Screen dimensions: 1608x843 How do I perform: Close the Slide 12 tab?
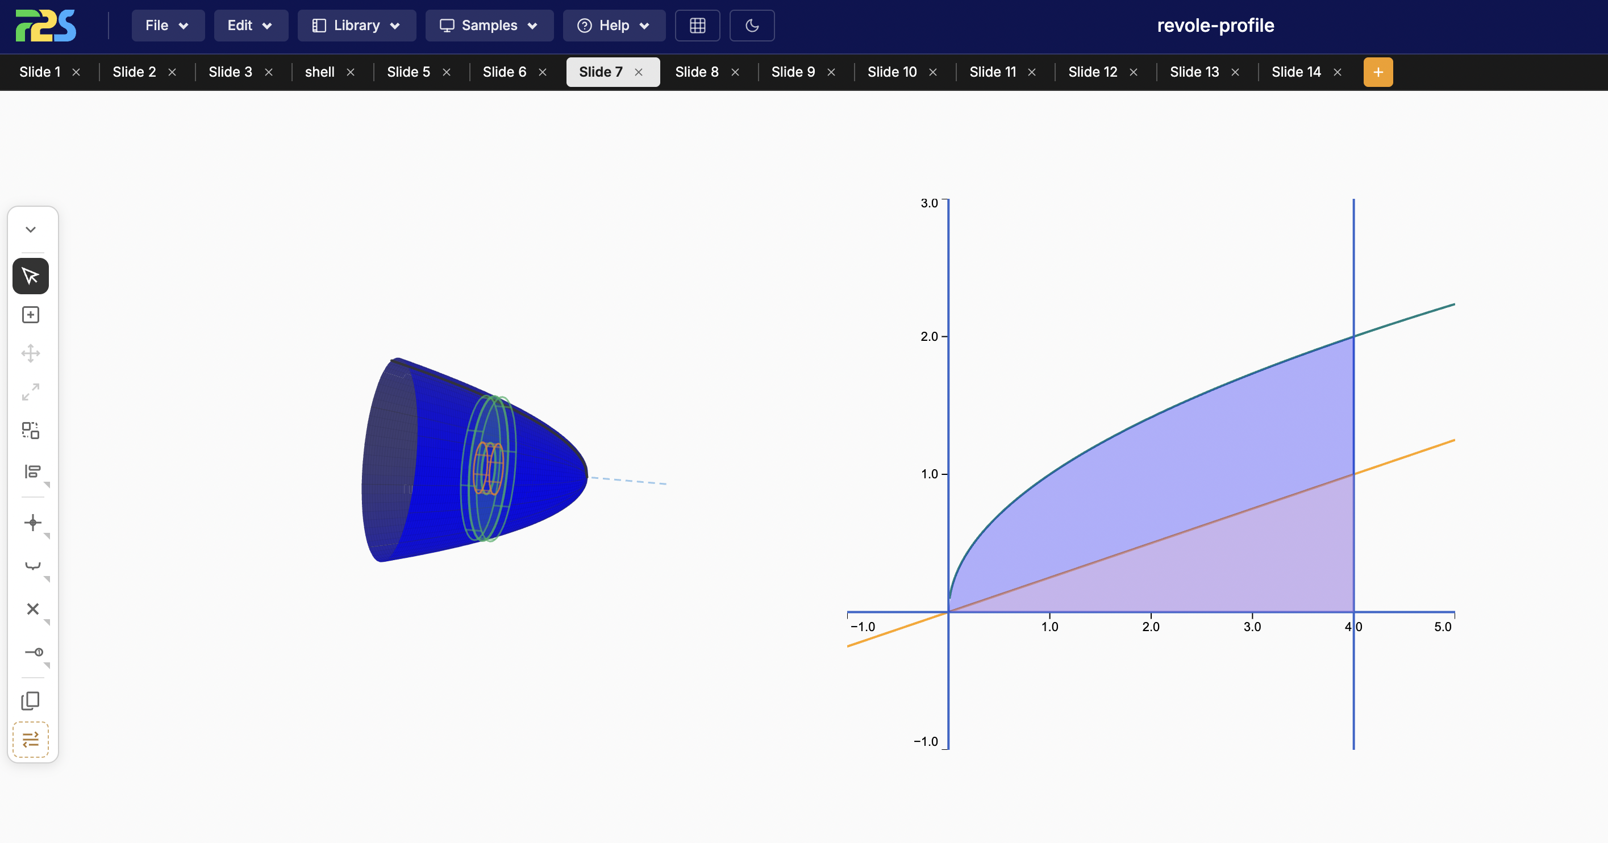click(1134, 72)
